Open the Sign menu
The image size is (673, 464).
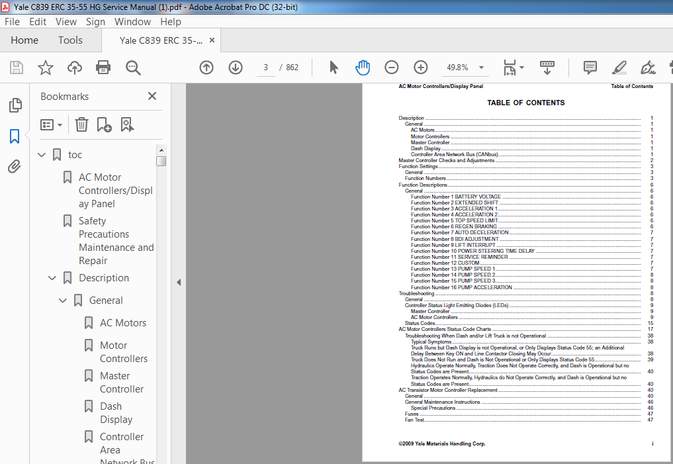[x=95, y=21]
